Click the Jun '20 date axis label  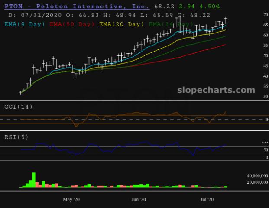[138, 200]
